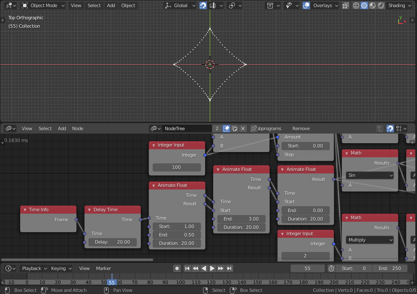Click the Remove button in node editor header
The height and width of the screenshot is (294, 417).
tap(301, 129)
